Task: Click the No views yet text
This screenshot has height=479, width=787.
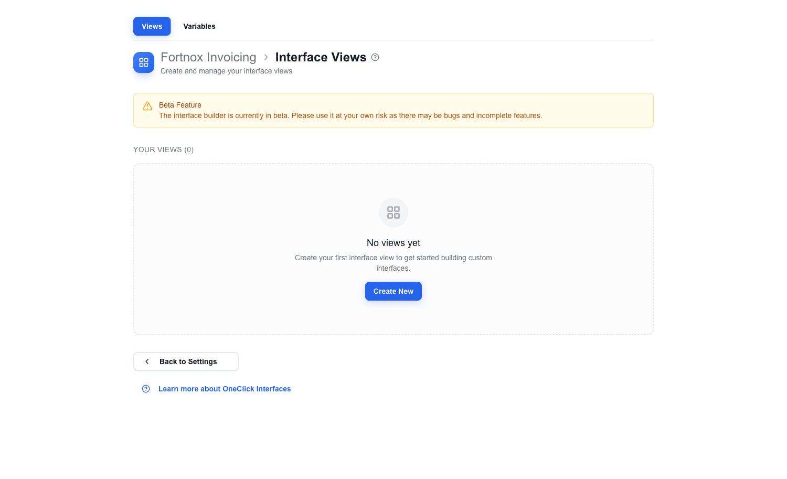Action: (x=393, y=243)
